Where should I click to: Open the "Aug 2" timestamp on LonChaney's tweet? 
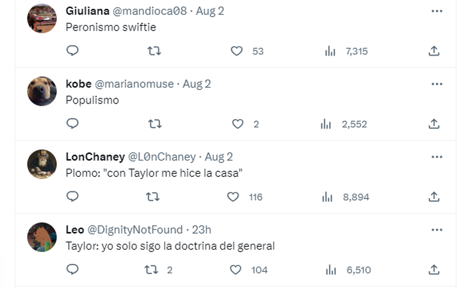click(219, 156)
